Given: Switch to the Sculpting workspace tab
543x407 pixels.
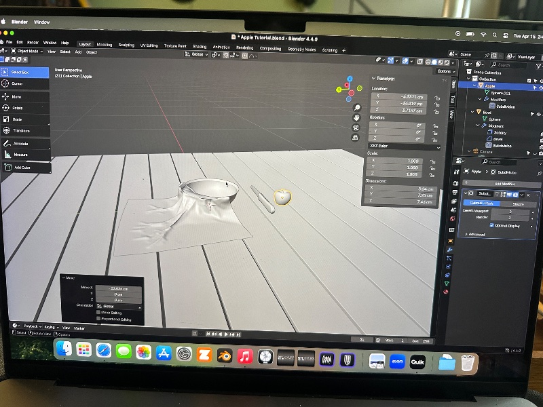Looking at the screenshot, I should click(x=126, y=45).
